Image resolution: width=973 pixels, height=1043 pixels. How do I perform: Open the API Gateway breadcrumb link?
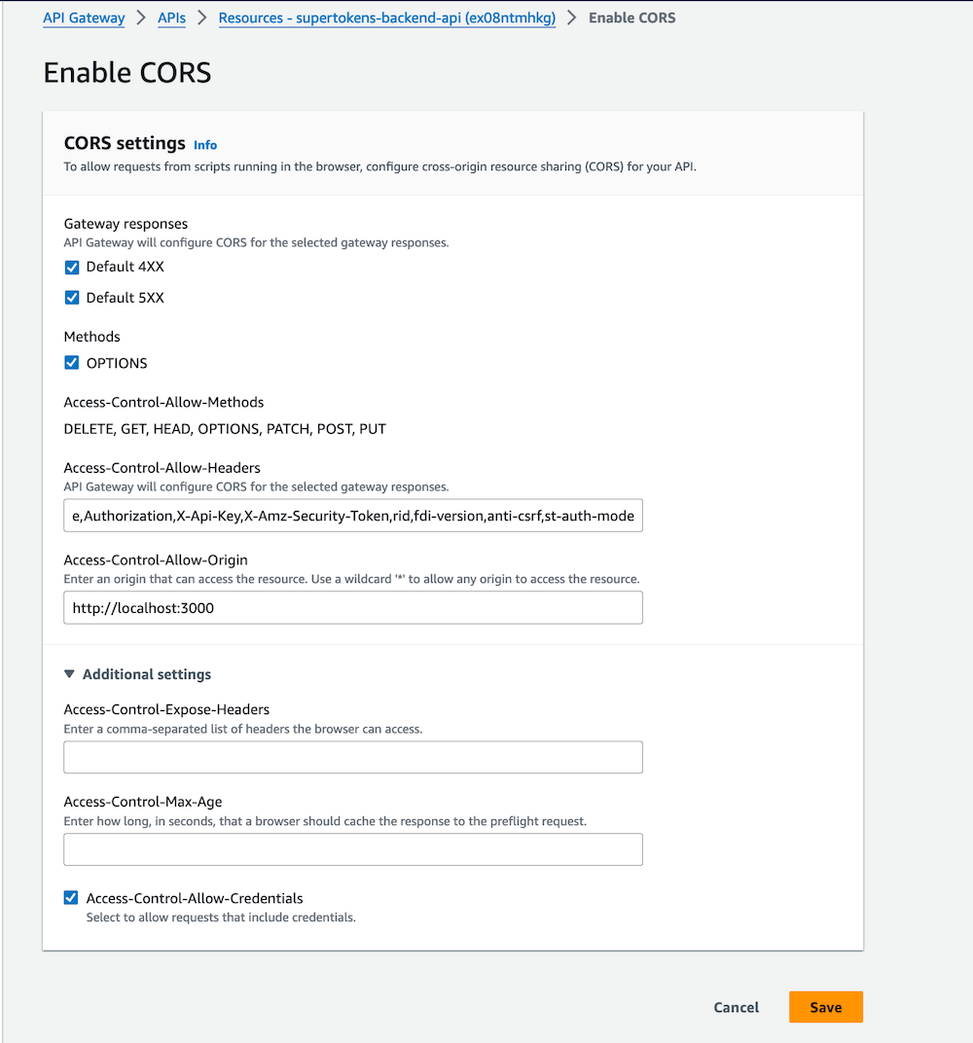[x=84, y=18]
